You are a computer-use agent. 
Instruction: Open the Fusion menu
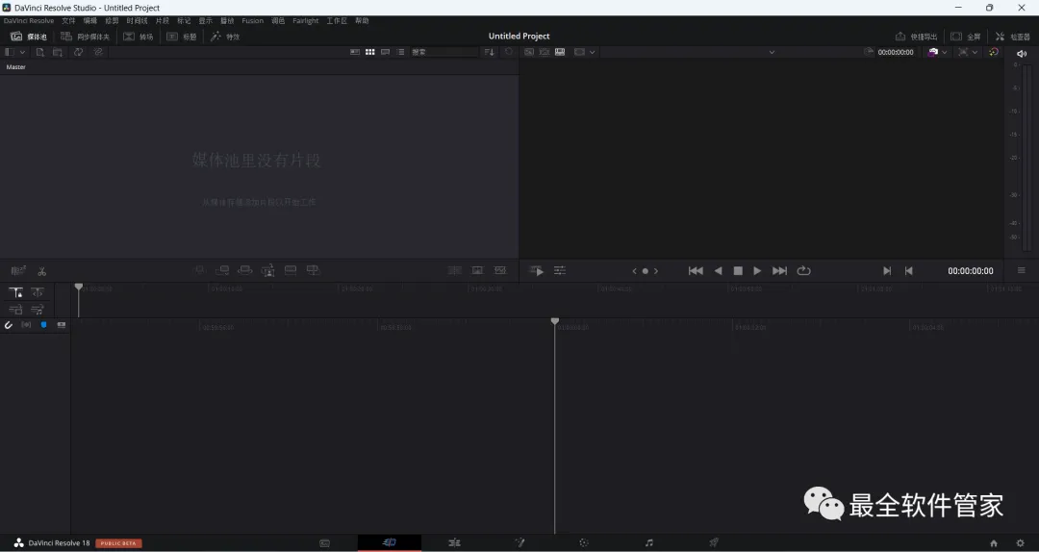(252, 20)
